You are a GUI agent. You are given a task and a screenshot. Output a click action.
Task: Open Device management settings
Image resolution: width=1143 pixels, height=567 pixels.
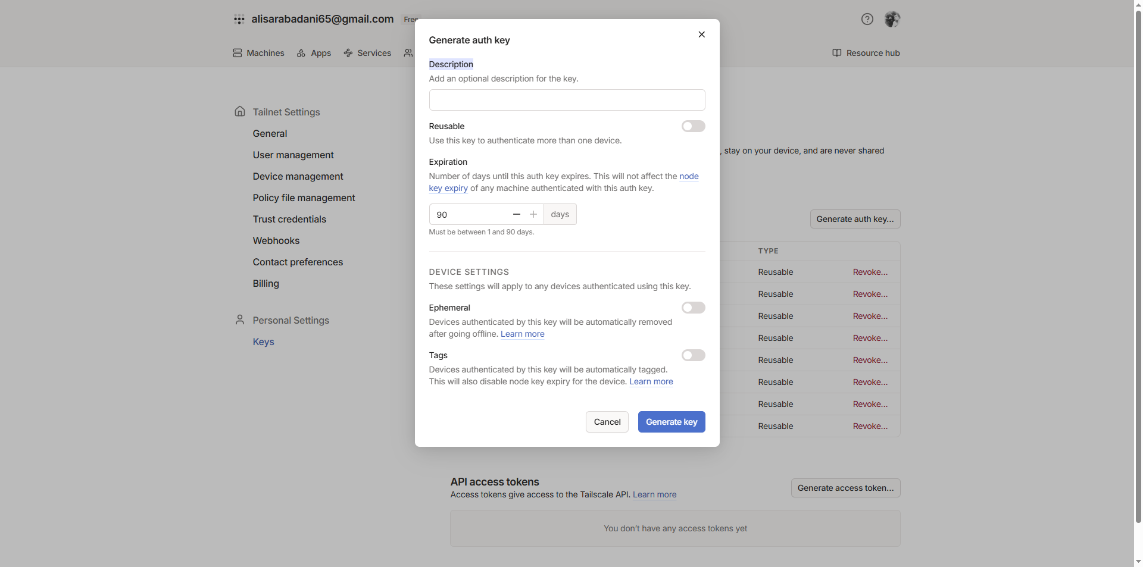(x=298, y=176)
